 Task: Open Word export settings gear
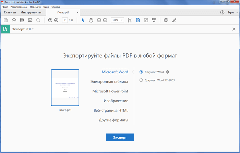click(168, 72)
